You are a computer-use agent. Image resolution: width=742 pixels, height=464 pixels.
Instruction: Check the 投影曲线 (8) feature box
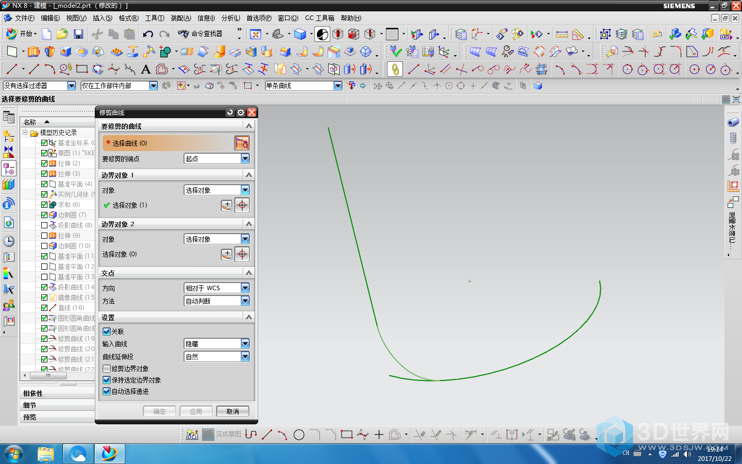point(44,225)
